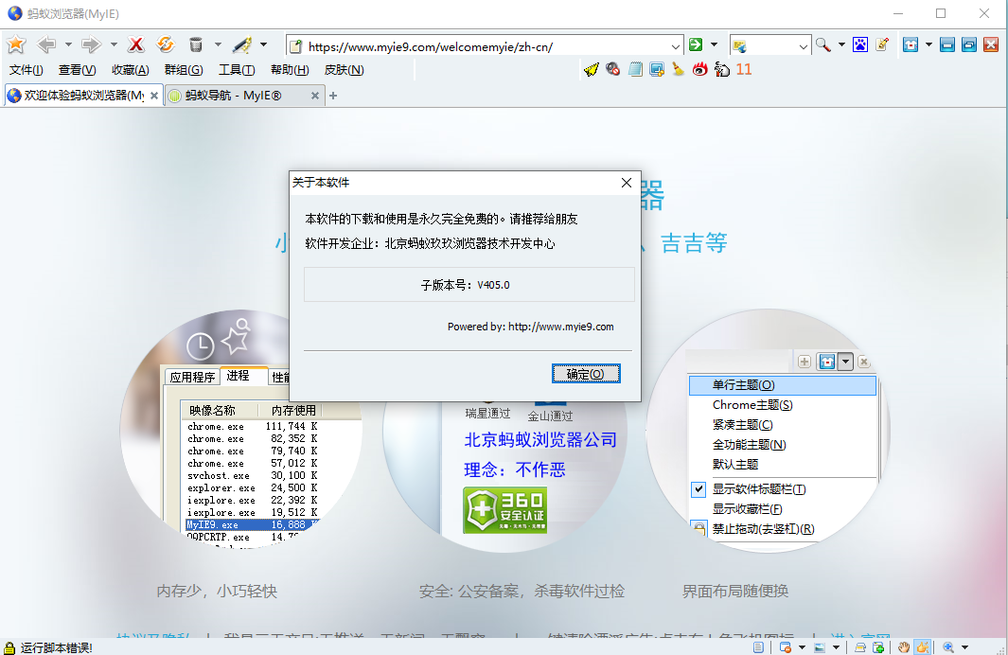The width and height of the screenshot is (1008, 655).
Task: Click the Baidu paw icon
Action: point(860,44)
